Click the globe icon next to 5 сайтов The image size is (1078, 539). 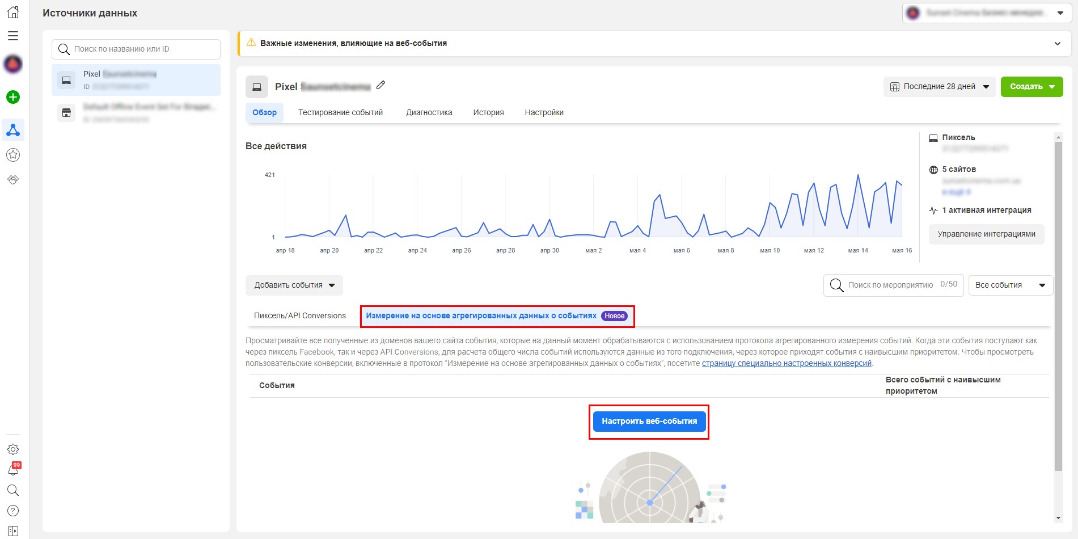[x=933, y=170]
